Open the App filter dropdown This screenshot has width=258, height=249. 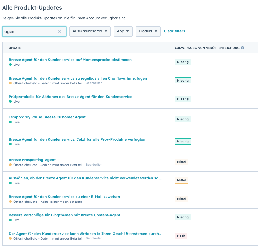point(123,31)
